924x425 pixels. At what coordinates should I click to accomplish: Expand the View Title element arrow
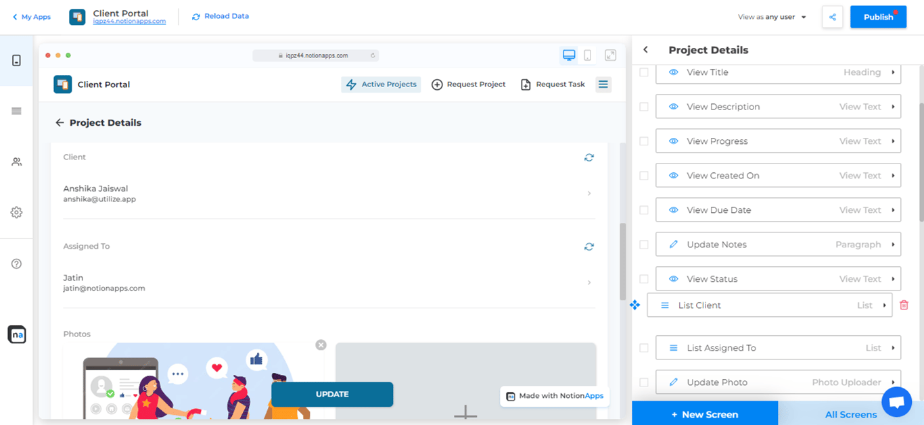pos(893,72)
